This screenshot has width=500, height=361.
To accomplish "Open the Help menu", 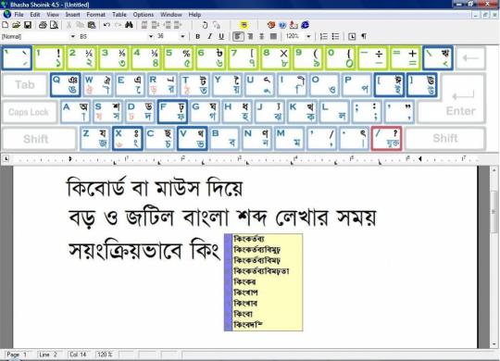I will click(194, 15).
